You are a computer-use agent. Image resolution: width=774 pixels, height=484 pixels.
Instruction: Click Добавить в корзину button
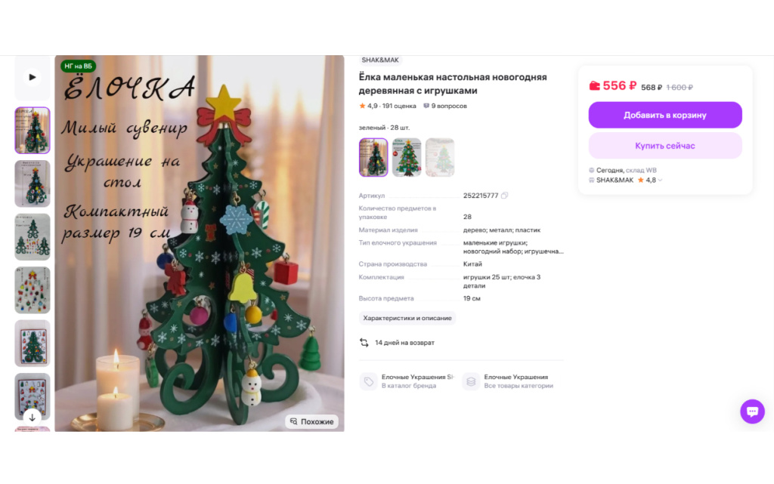665,115
